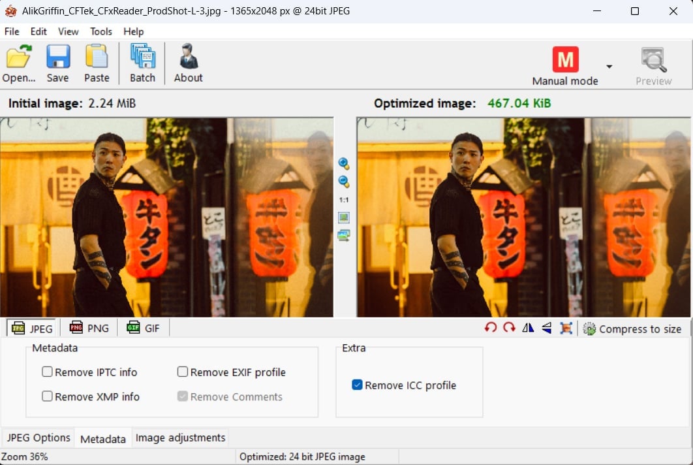Switch to the PNG options tab

pyautogui.click(x=89, y=327)
